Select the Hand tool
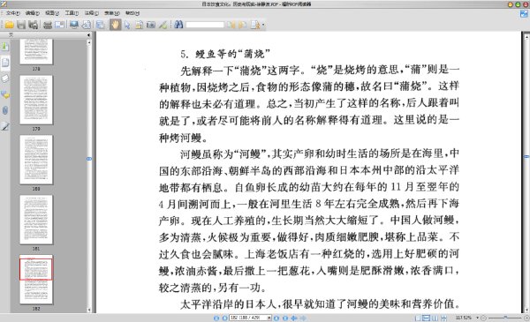The height and width of the screenshot is (322, 530). [115, 25]
